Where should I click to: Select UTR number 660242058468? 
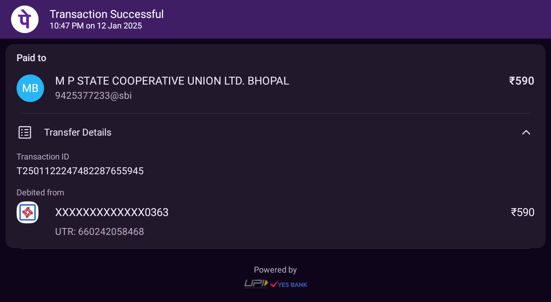100,232
